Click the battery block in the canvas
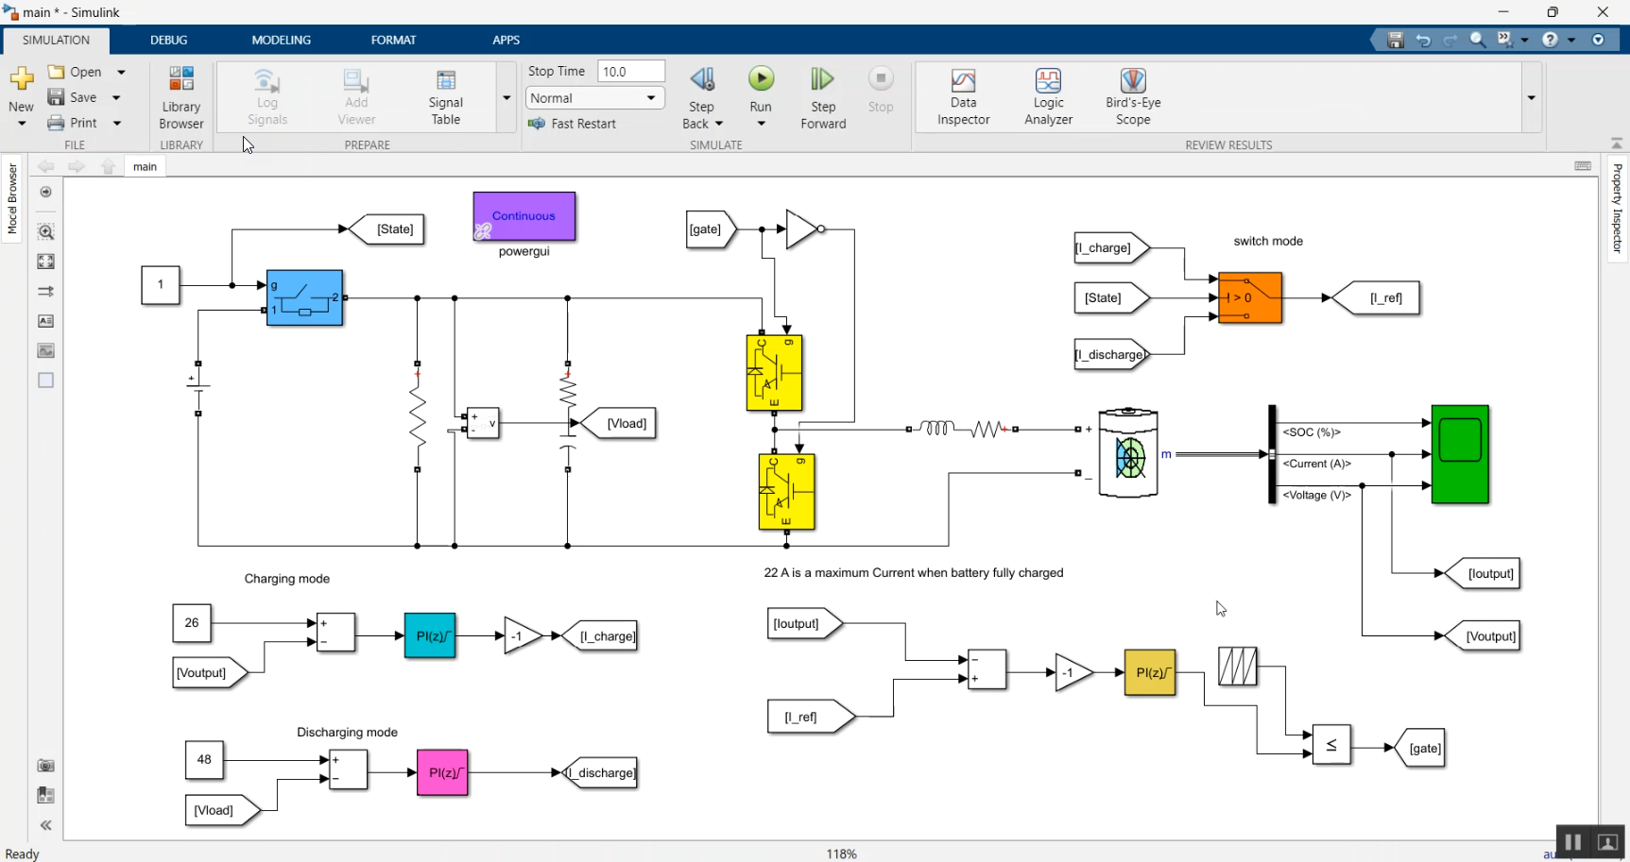 coord(1128,453)
